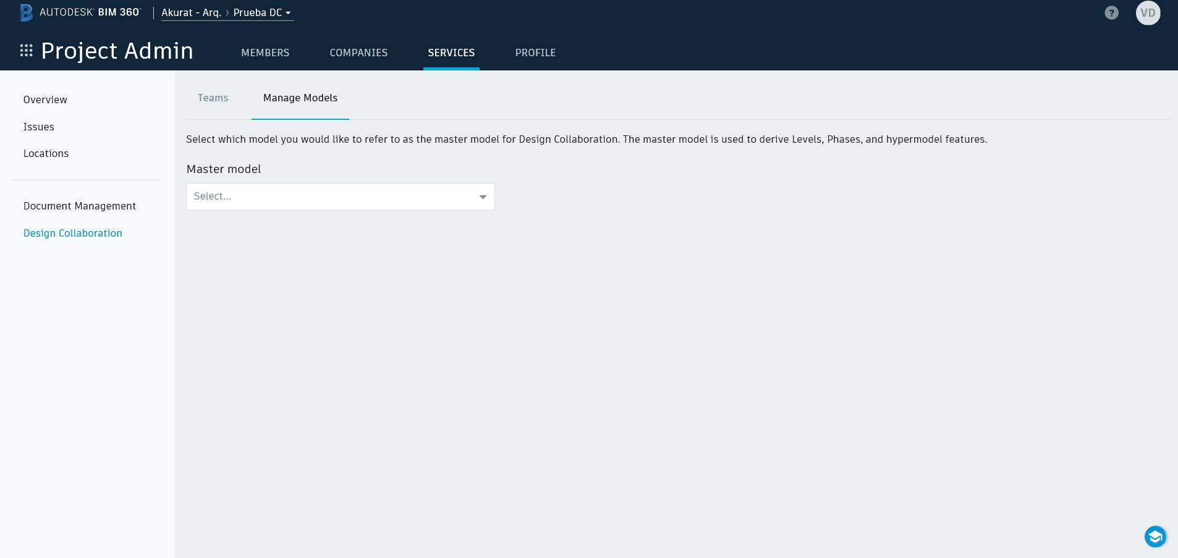This screenshot has width=1178, height=558.
Task: Open Overview in the sidebar
Action: coord(45,99)
